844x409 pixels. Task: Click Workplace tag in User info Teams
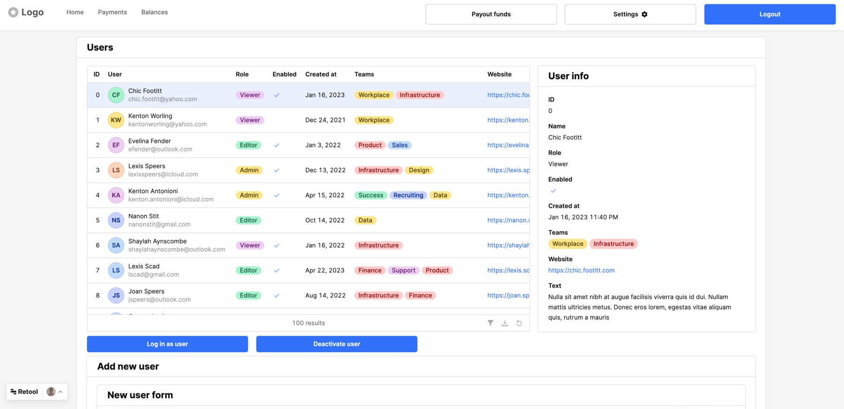568,244
